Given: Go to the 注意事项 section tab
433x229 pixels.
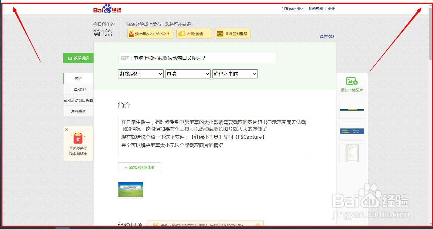Looking at the screenshot, I should 78,111.
